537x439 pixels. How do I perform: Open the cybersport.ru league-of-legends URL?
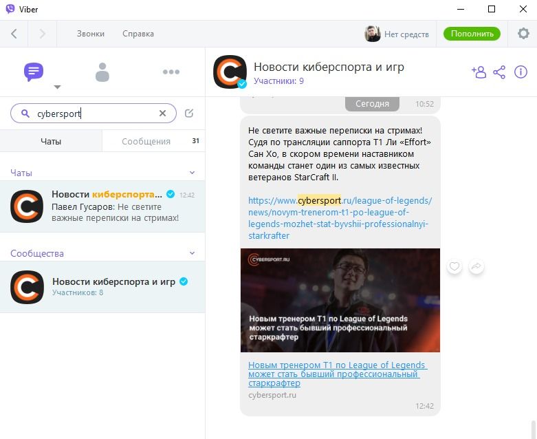[340, 218]
